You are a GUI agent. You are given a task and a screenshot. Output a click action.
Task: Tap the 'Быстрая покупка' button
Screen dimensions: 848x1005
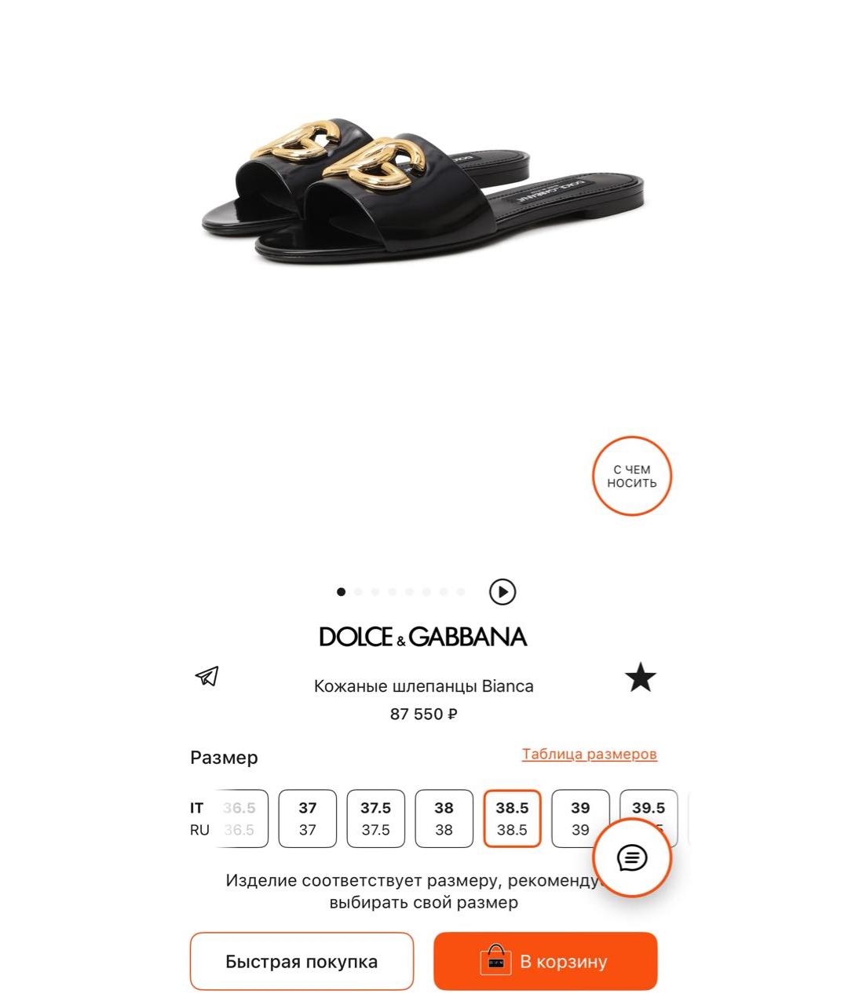click(x=302, y=961)
